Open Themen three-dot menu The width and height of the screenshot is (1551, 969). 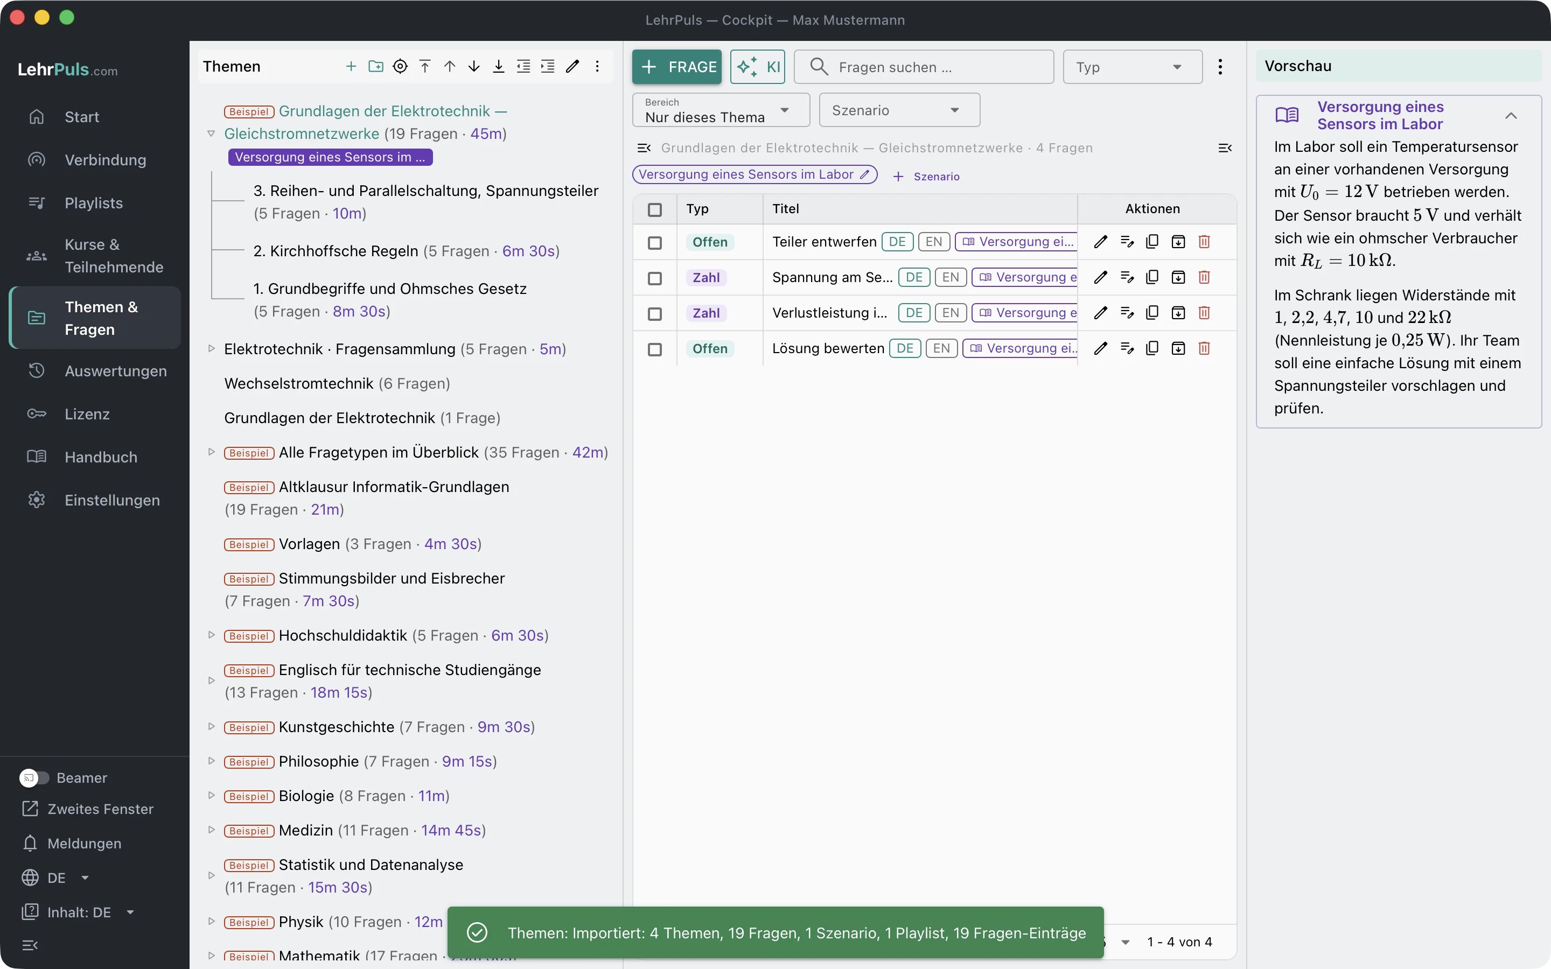click(597, 67)
